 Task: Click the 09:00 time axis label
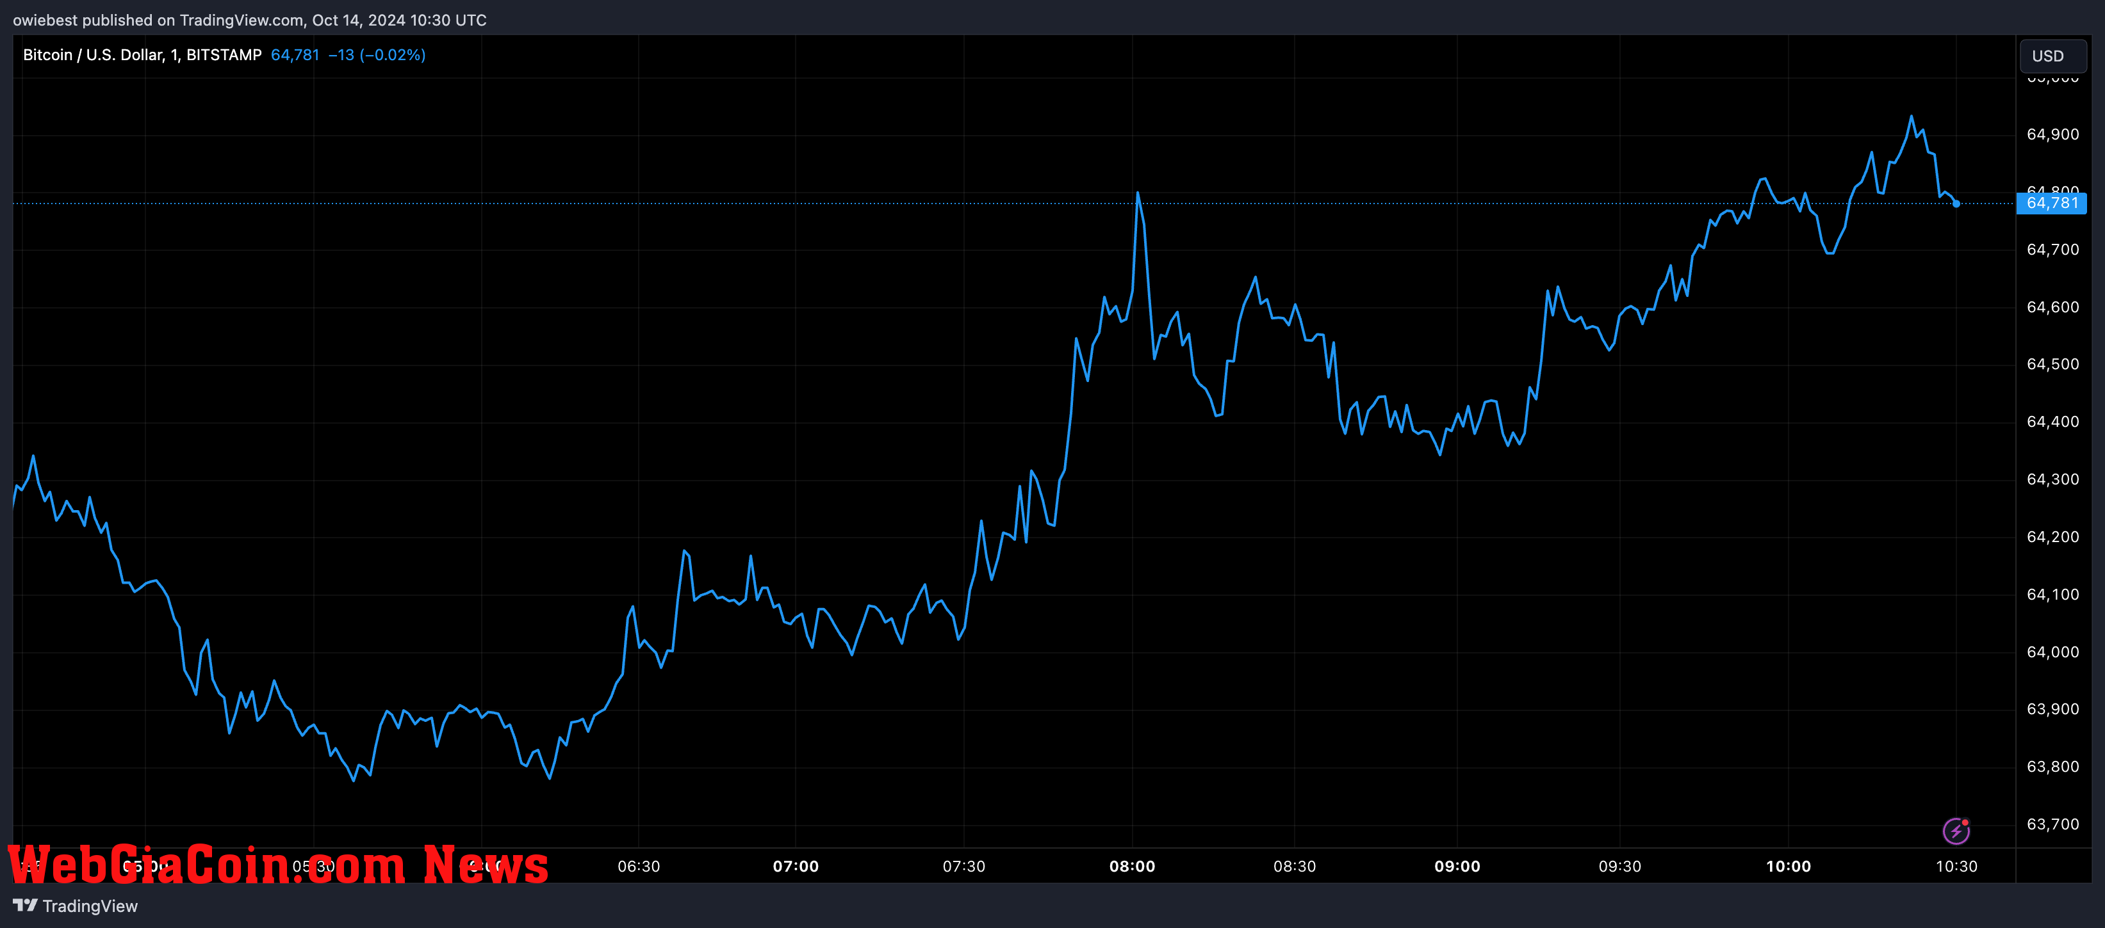[x=1457, y=866]
